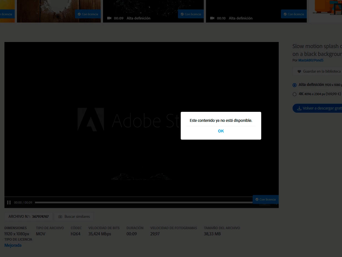Open the 00:09 Alta definición video thumbnail
Screen dimensions: 342x257
[153, 11]
